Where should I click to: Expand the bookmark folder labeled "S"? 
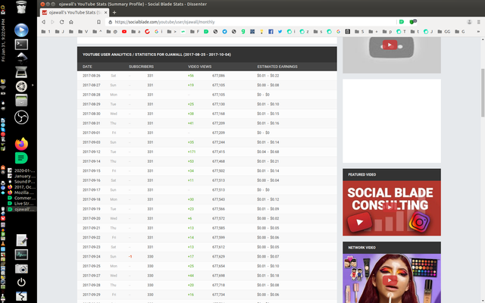[x=359, y=32]
